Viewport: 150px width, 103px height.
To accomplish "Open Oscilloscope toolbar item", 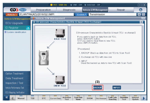I will [x=101, y=98].
